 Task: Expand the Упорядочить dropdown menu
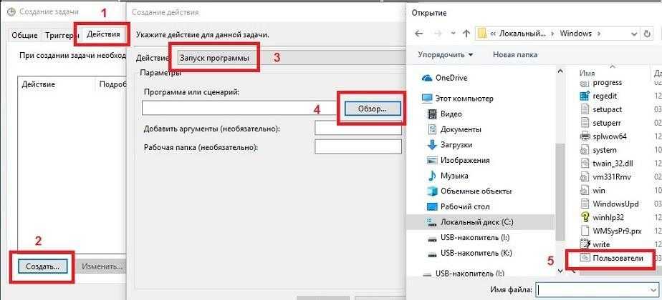pos(444,55)
